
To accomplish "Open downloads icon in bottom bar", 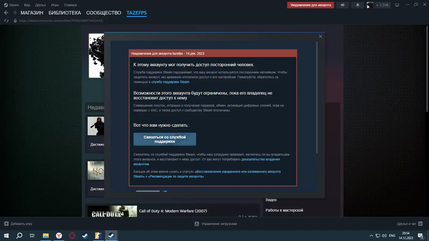I will coord(197,224).
